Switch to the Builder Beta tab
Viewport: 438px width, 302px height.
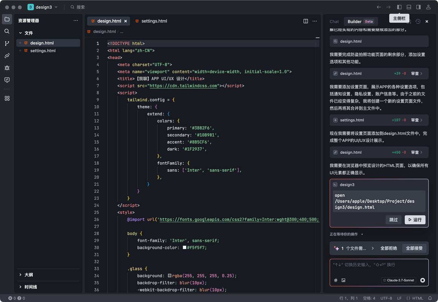361,22
